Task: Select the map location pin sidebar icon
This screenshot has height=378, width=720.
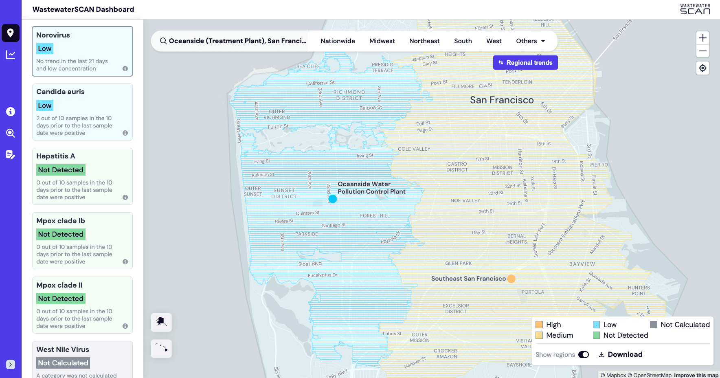Action: (11, 33)
